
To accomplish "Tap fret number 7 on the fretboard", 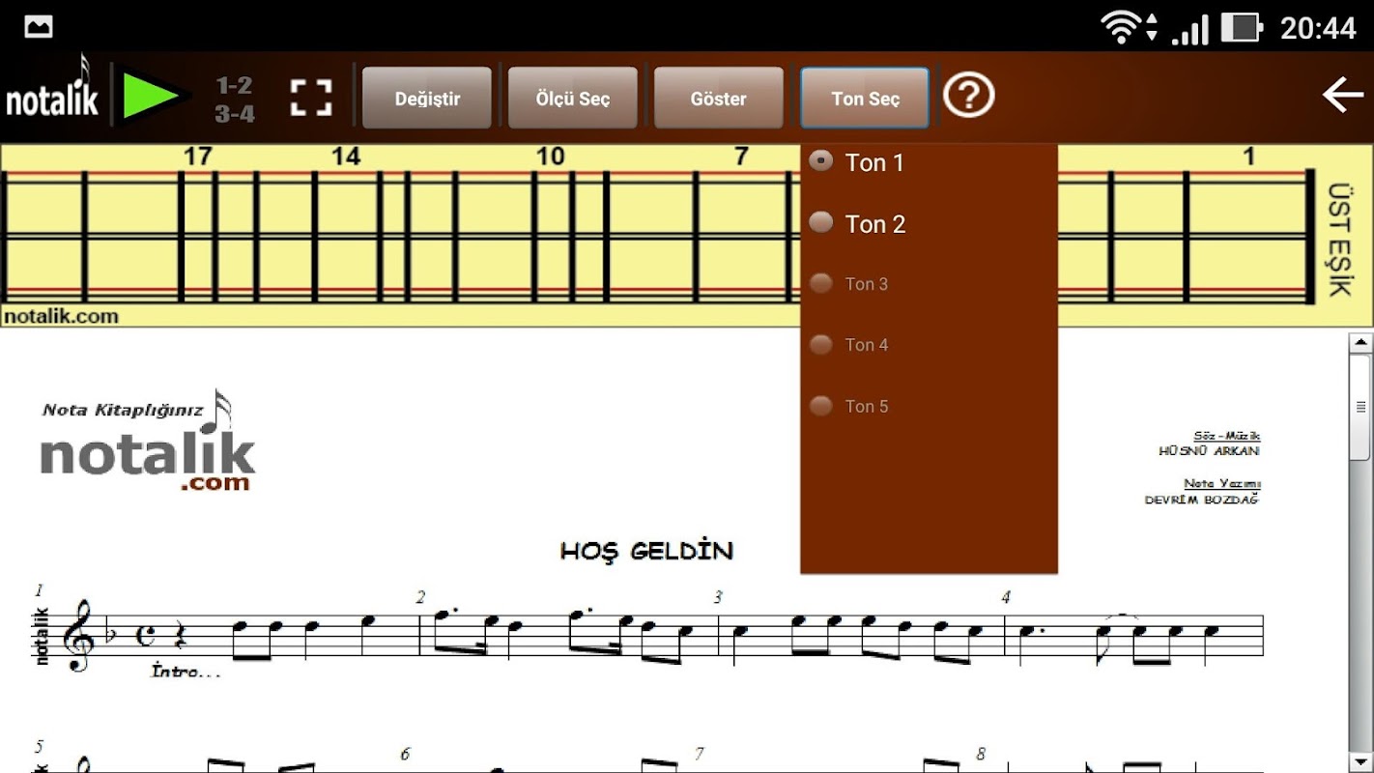I will pyautogui.click(x=741, y=157).
